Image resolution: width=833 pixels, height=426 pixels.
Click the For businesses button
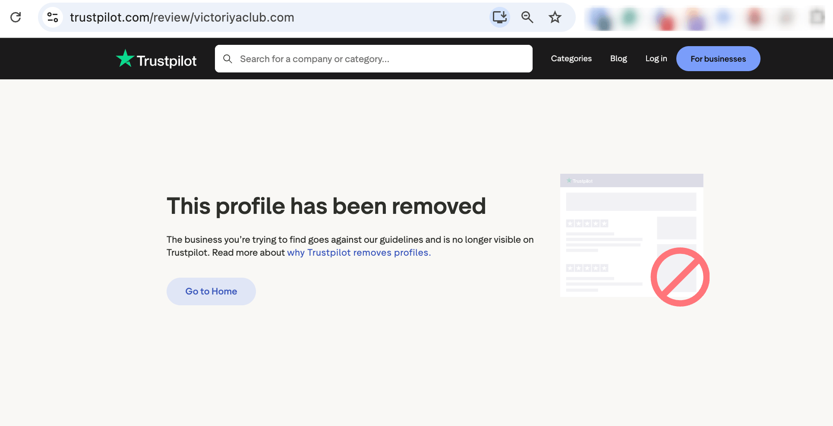click(x=718, y=59)
